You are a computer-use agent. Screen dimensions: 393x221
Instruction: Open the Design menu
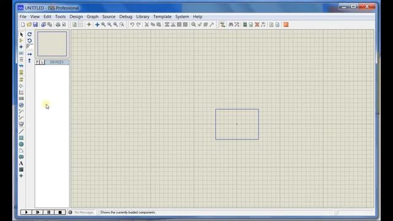coord(76,17)
